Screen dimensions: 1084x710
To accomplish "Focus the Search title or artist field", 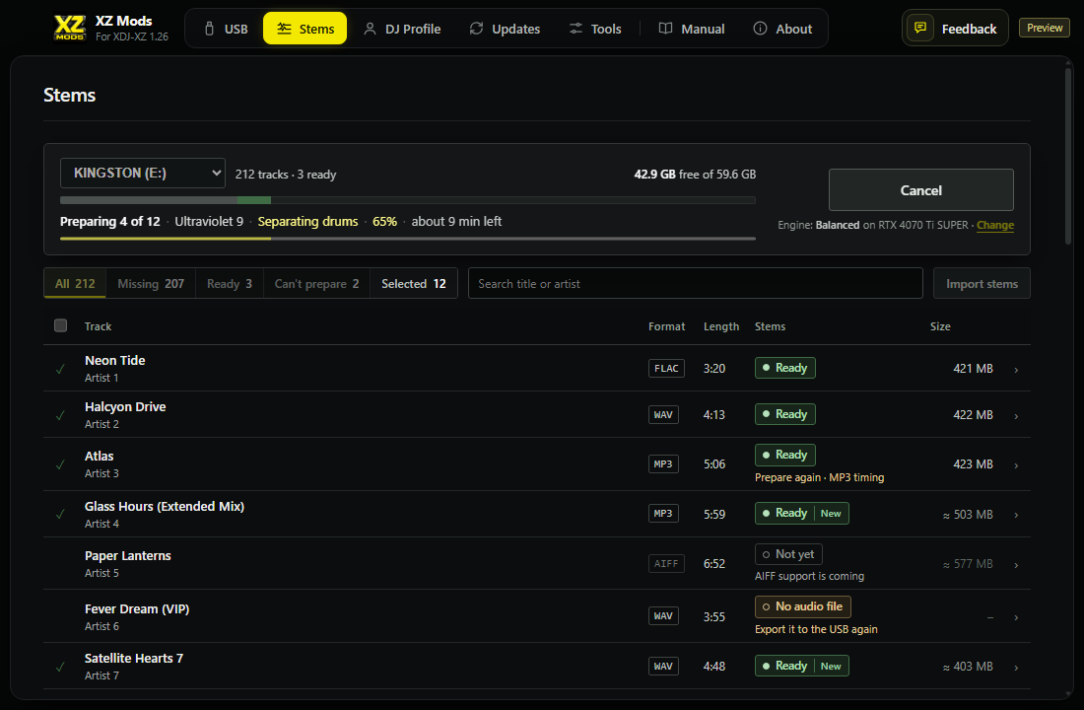I will point(696,284).
